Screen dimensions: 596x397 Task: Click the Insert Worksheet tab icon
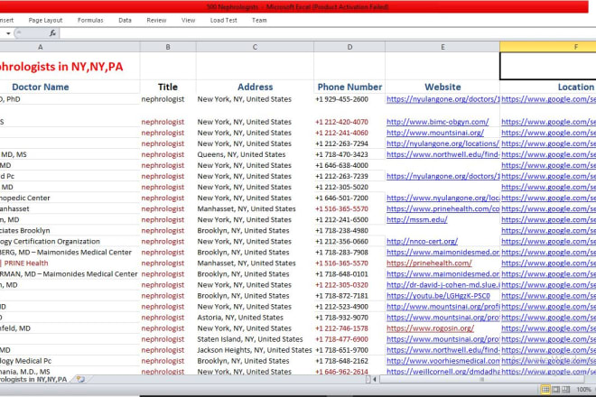(x=80, y=379)
